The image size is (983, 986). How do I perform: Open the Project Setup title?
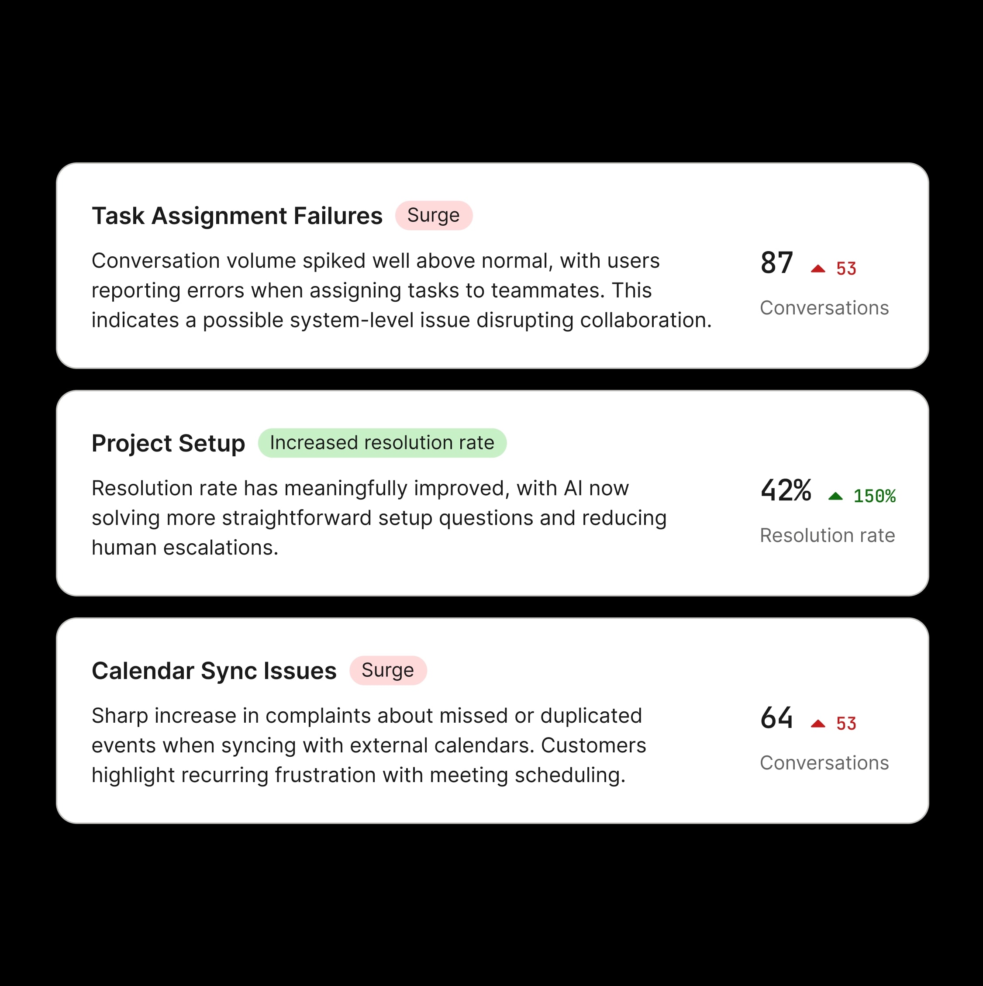point(168,443)
